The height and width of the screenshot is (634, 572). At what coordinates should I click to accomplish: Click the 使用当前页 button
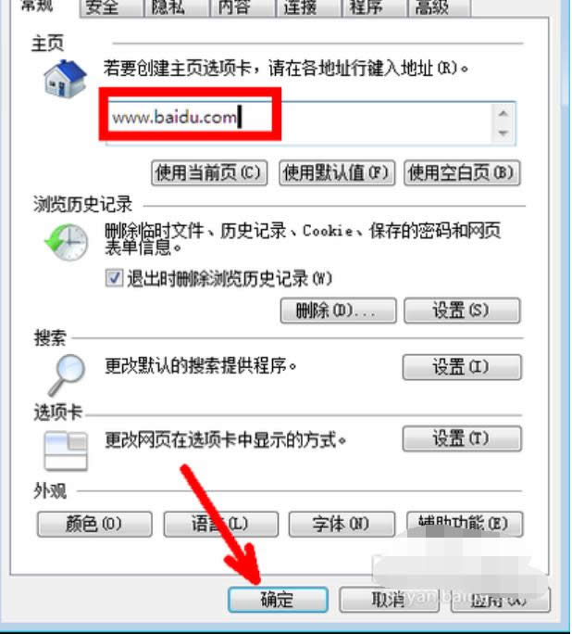click(x=209, y=173)
